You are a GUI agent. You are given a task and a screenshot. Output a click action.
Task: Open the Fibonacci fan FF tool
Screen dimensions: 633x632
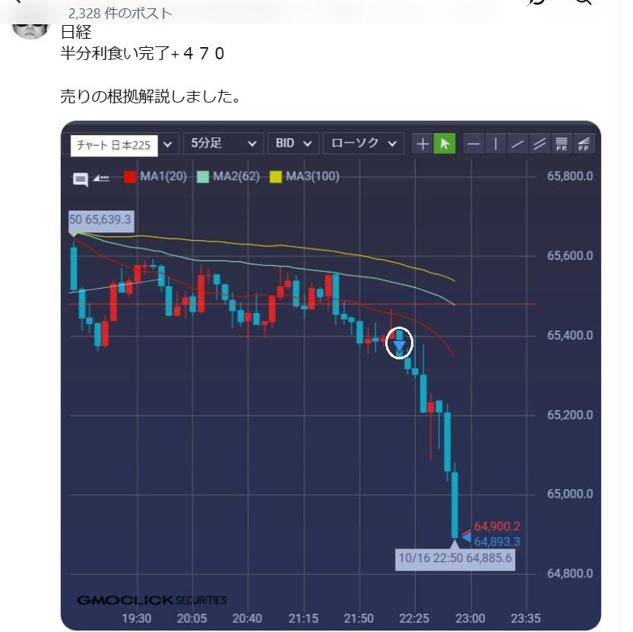click(584, 144)
